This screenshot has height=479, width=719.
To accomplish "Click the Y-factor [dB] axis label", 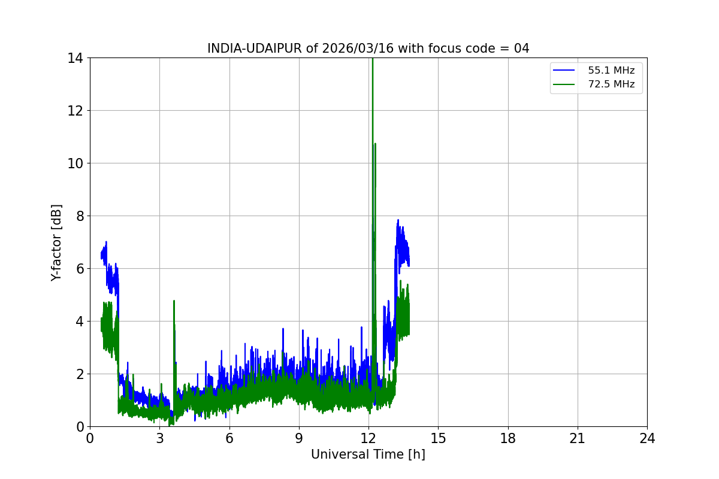I will pos(56,242).
